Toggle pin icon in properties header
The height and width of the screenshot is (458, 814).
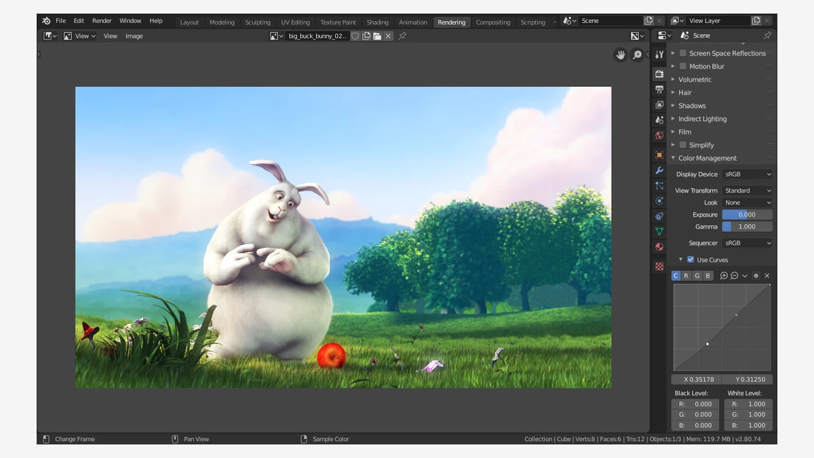tap(767, 35)
